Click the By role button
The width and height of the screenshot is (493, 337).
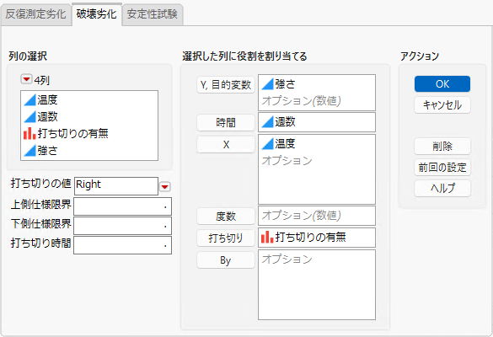tap(226, 260)
